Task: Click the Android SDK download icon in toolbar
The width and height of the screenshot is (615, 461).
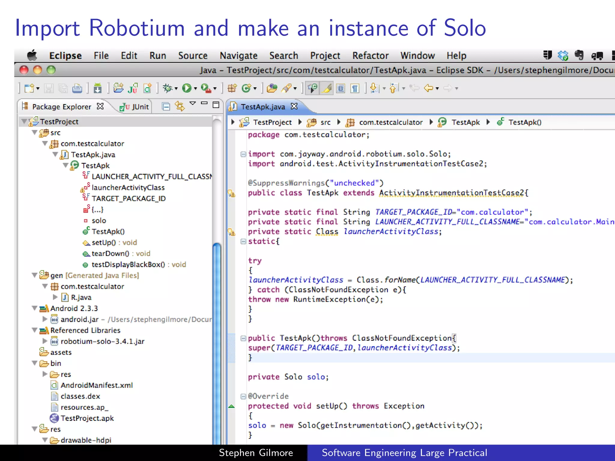Action: pyautogui.click(x=98, y=88)
